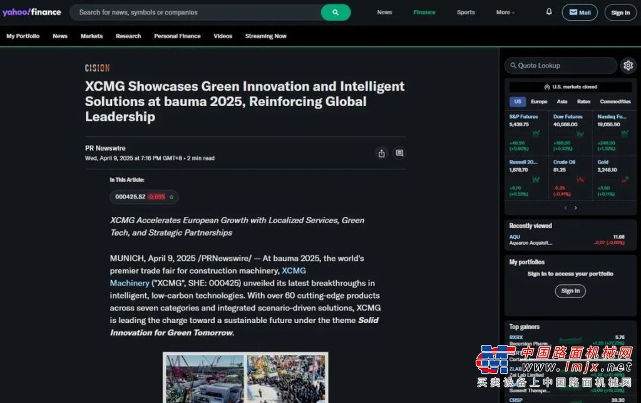Open the comments icon beside share
Viewport: 641px width, 403px height.
point(399,153)
